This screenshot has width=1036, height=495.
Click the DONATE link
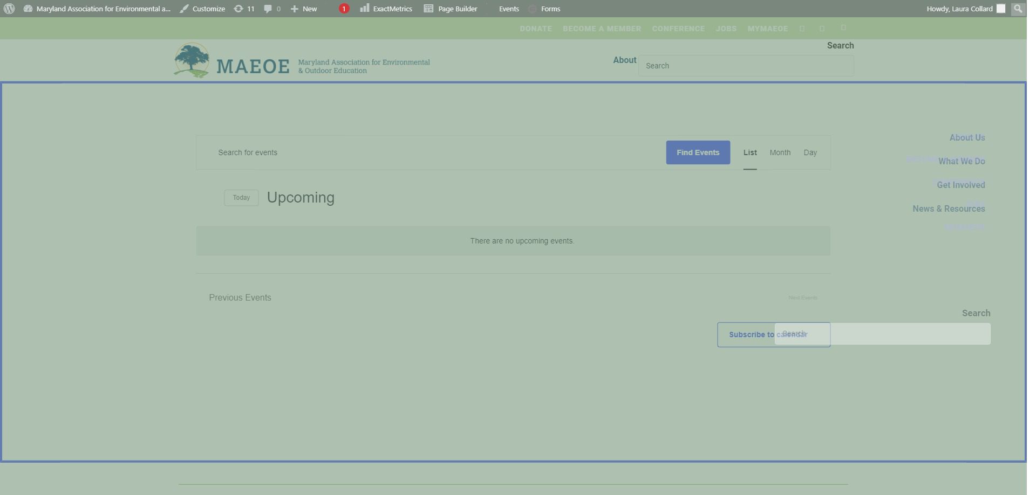535,29
